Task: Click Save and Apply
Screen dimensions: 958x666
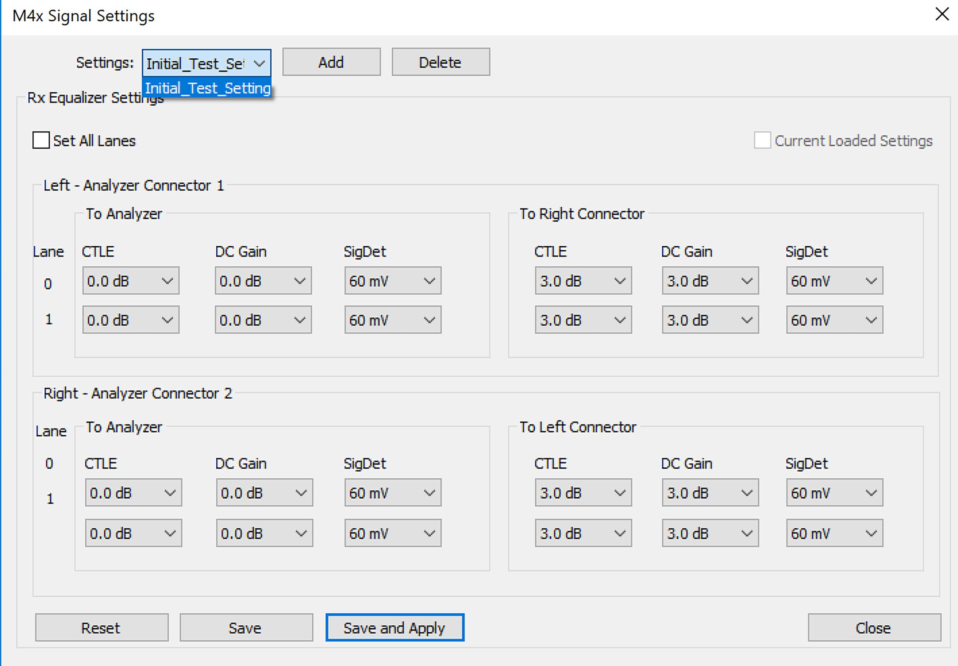Action: pyautogui.click(x=395, y=627)
